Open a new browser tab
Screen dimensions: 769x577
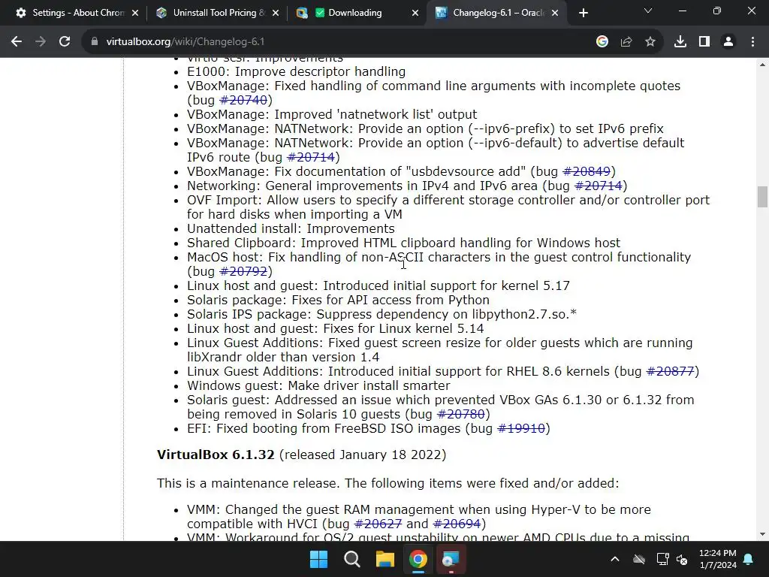pyautogui.click(x=583, y=13)
